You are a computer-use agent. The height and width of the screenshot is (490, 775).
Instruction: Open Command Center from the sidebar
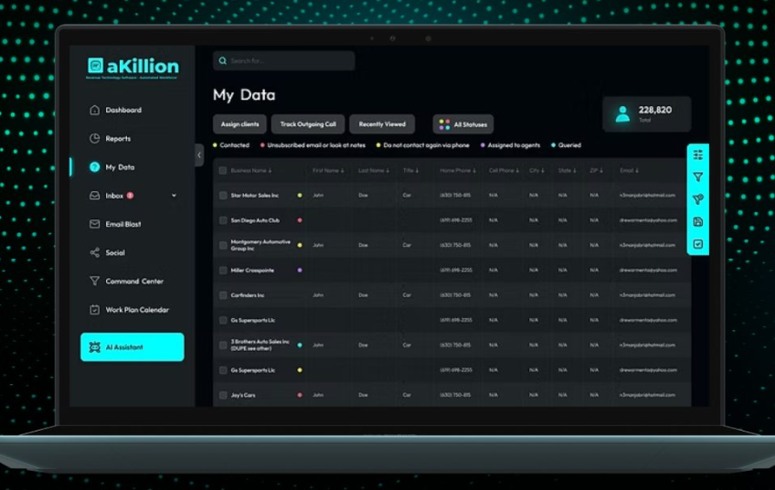click(133, 282)
